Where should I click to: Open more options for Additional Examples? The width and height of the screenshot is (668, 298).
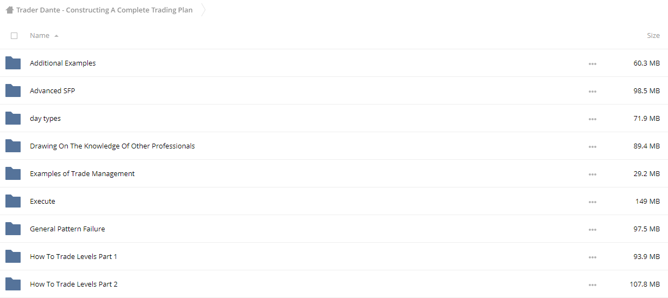click(592, 64)
